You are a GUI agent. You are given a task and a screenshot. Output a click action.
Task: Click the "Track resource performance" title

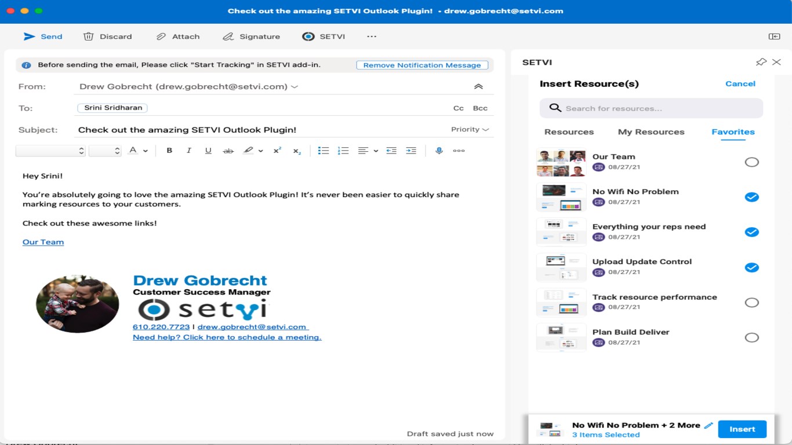click(x=655, y=297)
